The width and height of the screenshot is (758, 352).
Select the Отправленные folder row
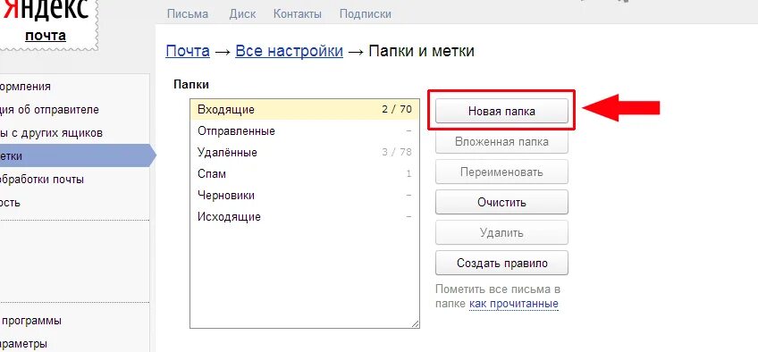[x=305, y=130]
